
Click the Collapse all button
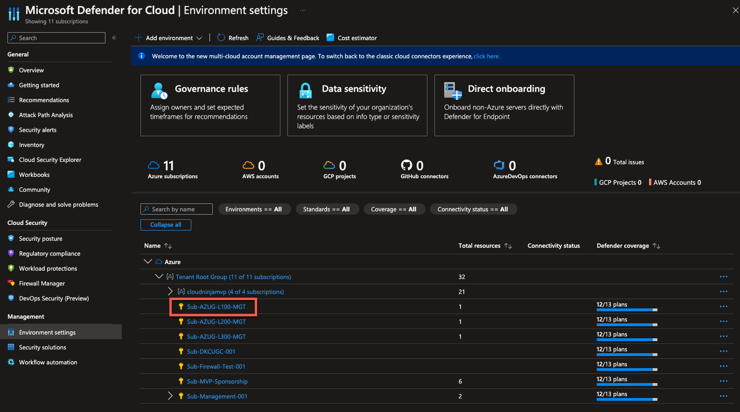tap(166, 225)
